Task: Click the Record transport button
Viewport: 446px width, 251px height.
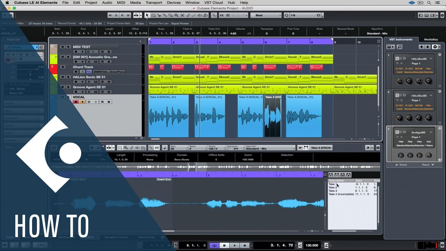Action: 245,245
